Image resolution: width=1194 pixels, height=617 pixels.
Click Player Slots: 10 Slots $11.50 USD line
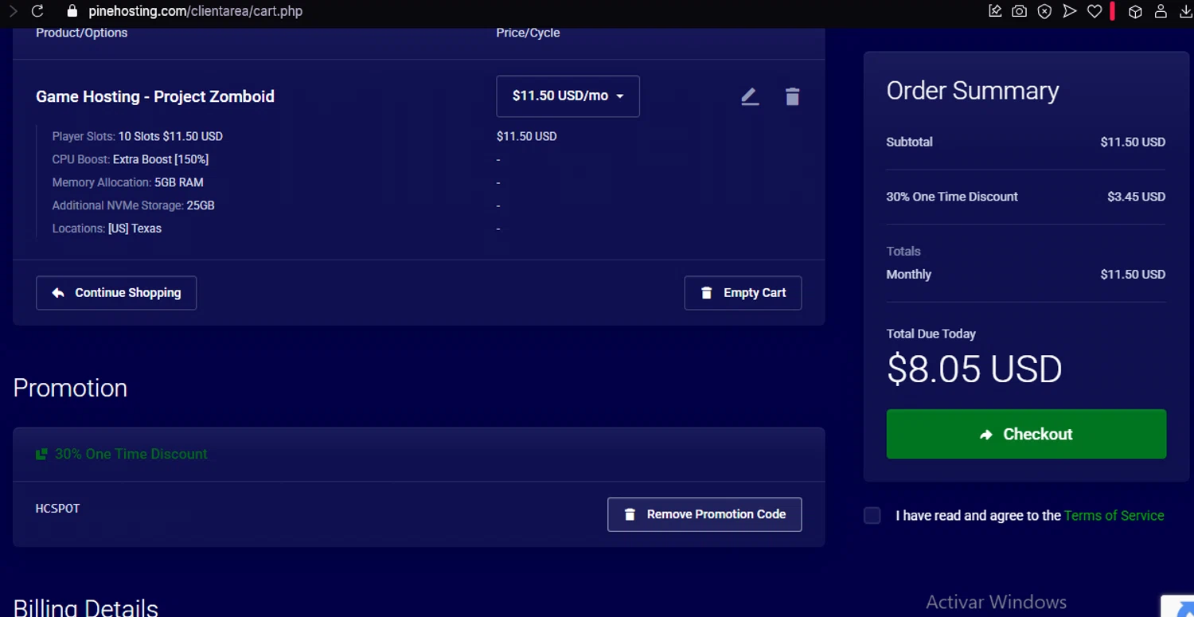click(x=137, y=136)
